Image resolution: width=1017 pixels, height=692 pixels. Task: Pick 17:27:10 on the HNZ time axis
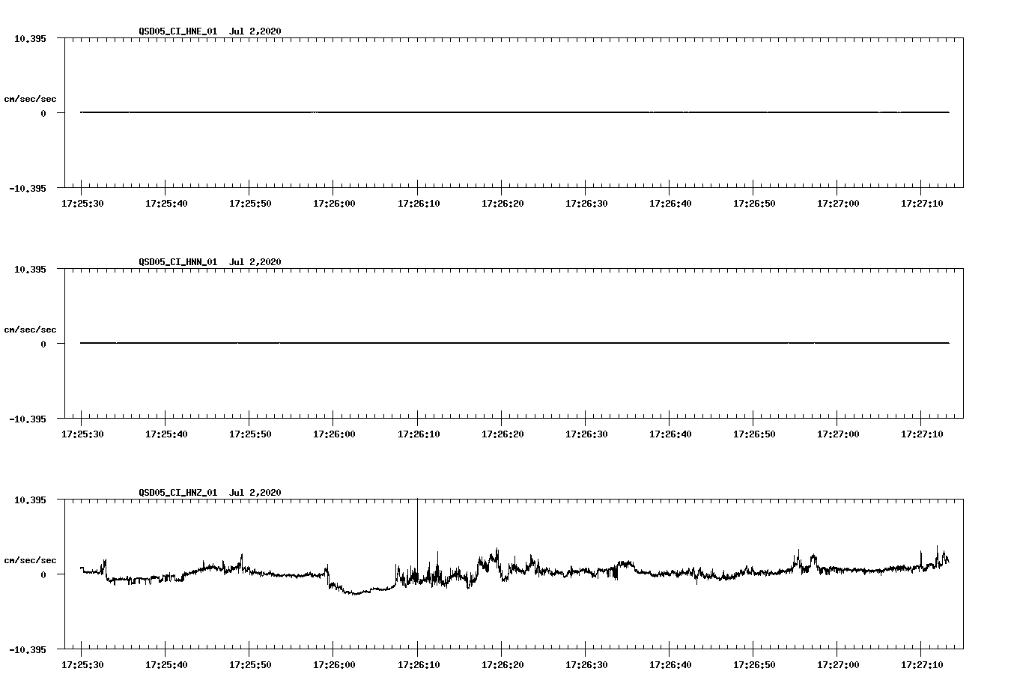(922, 664)
